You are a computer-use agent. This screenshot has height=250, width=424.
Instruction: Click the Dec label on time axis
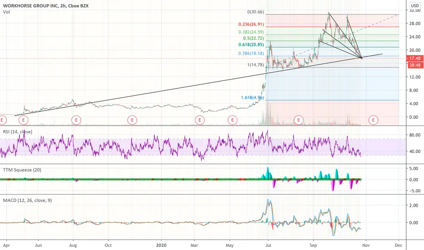[399, 245]
